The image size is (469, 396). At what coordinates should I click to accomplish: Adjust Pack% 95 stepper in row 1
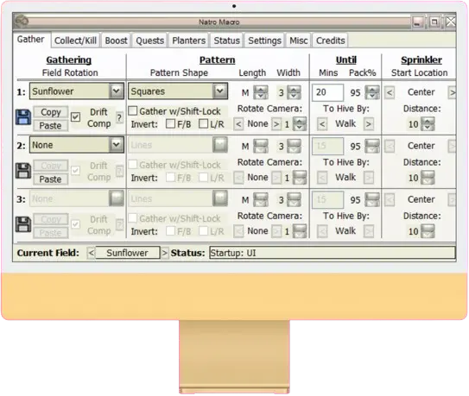(x=372, y=92)
